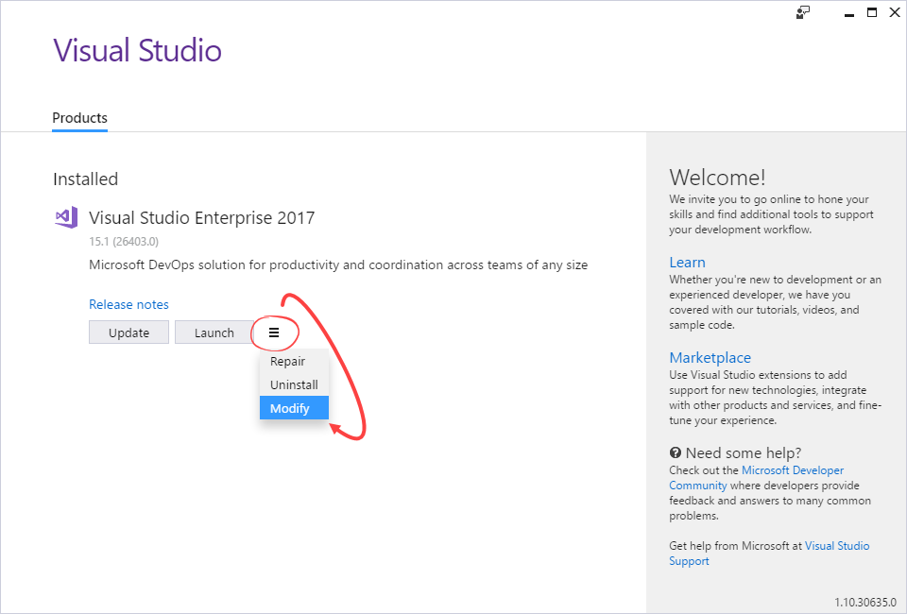Click the Installed section heading

(x=86, y=179)
